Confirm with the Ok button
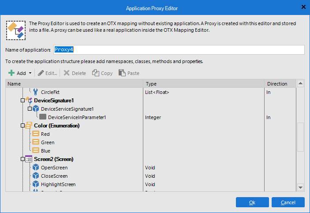 tap(252, 202)
